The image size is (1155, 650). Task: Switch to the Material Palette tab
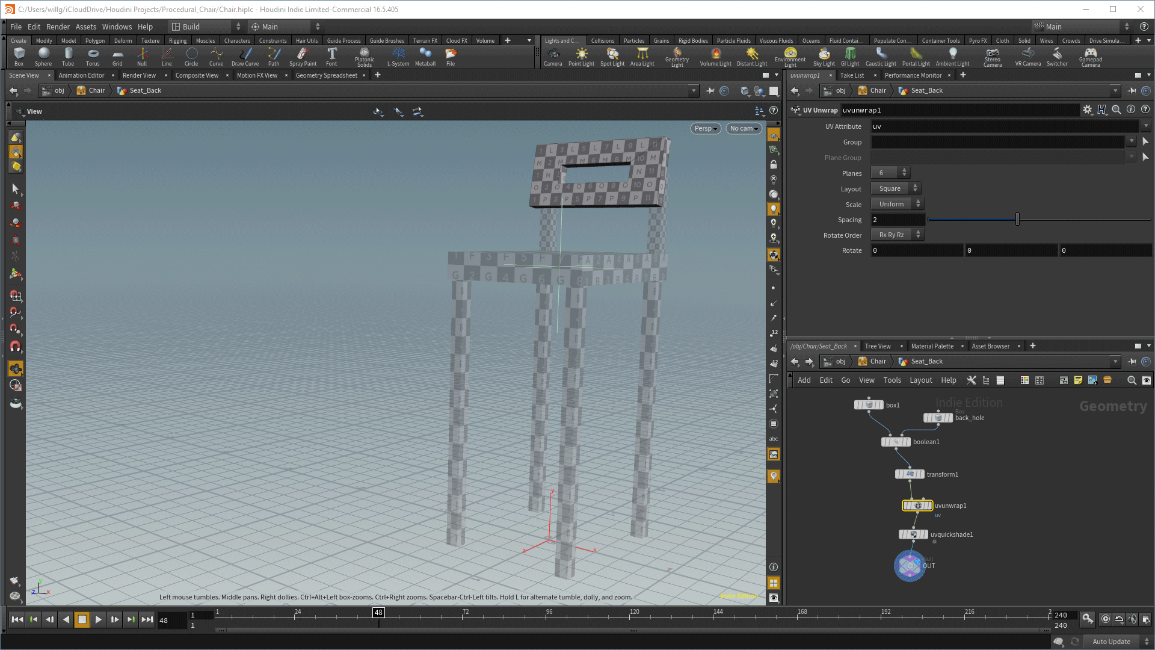[932, 346]
